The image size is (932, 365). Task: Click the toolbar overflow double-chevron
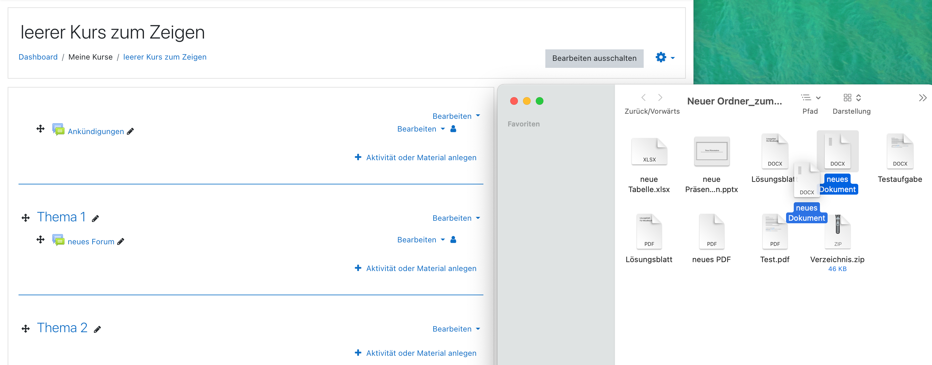922,98
